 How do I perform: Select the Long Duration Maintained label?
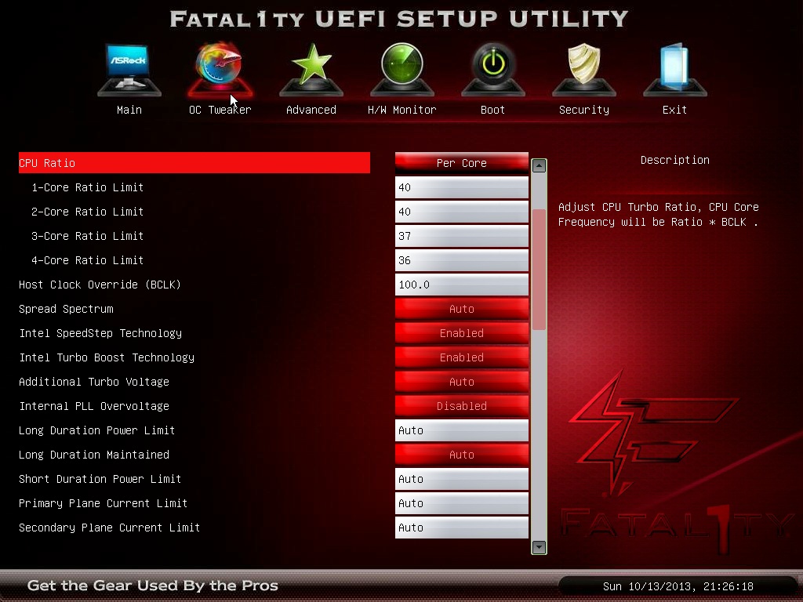click(x=94, y=455)
